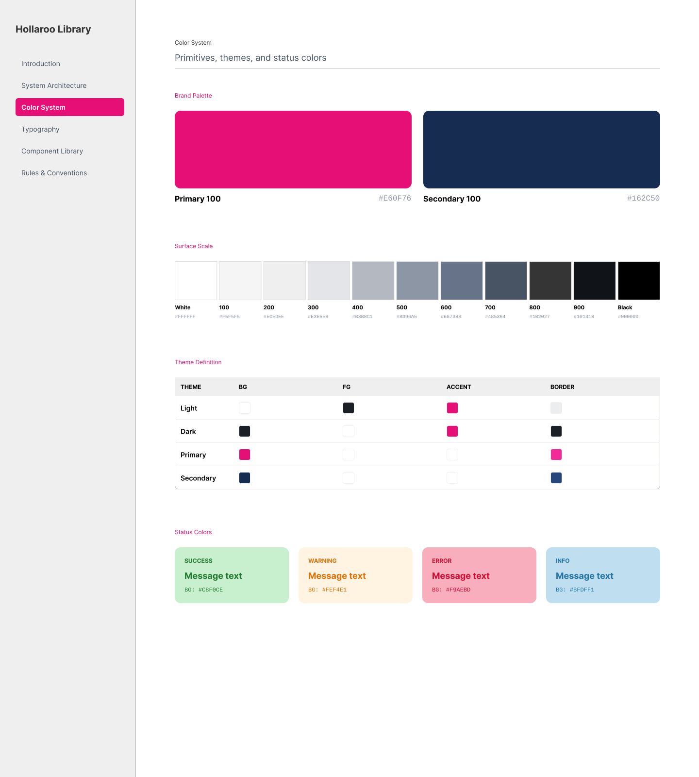Select the surface 200 swatch
Image resolution: width=699 pixels, height=777 pixels.
[x=284, y=281]
